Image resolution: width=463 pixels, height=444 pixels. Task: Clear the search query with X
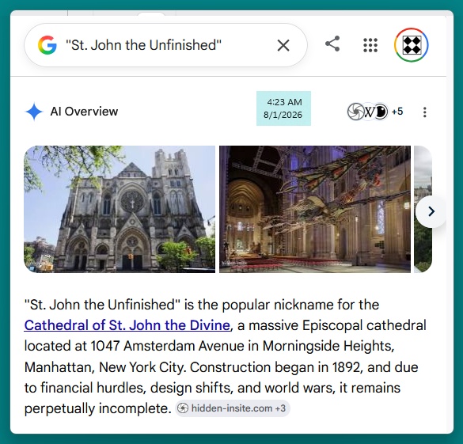coord(283,45)
